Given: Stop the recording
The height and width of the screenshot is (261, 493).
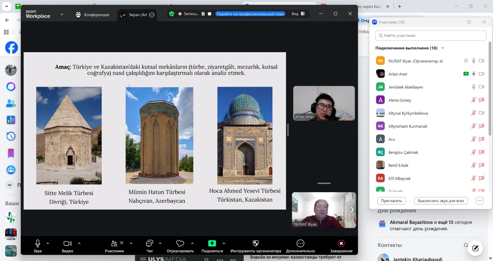Looking at the screenshot, I should click(210, 14).
